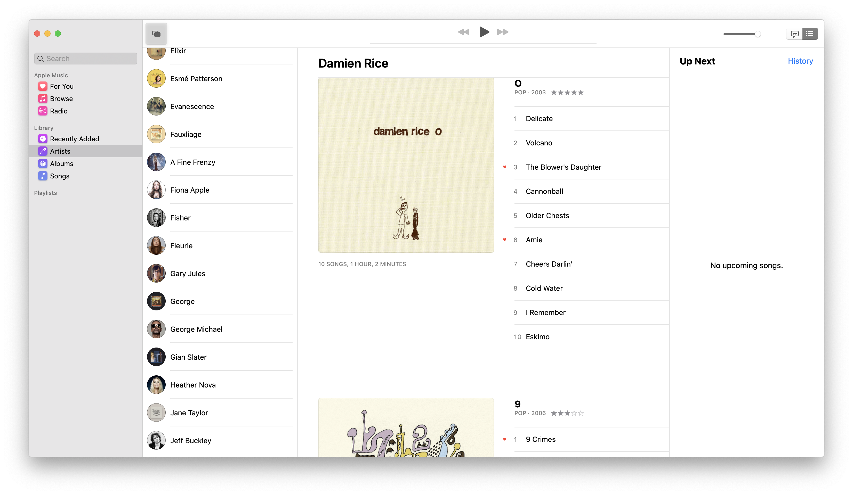Select artist Fleurie

220,246
